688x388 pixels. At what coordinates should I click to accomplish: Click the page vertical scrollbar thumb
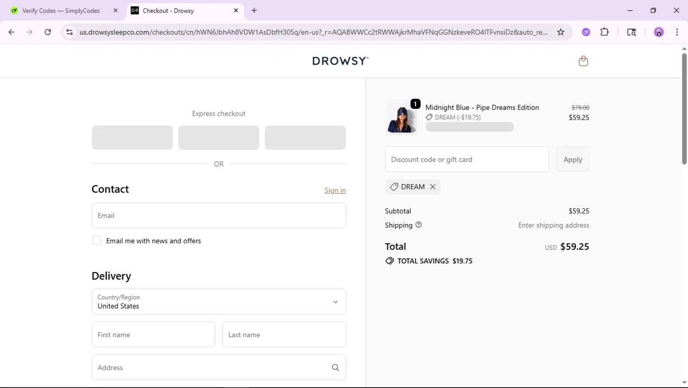pyautogui.click(x=684, y=109)
